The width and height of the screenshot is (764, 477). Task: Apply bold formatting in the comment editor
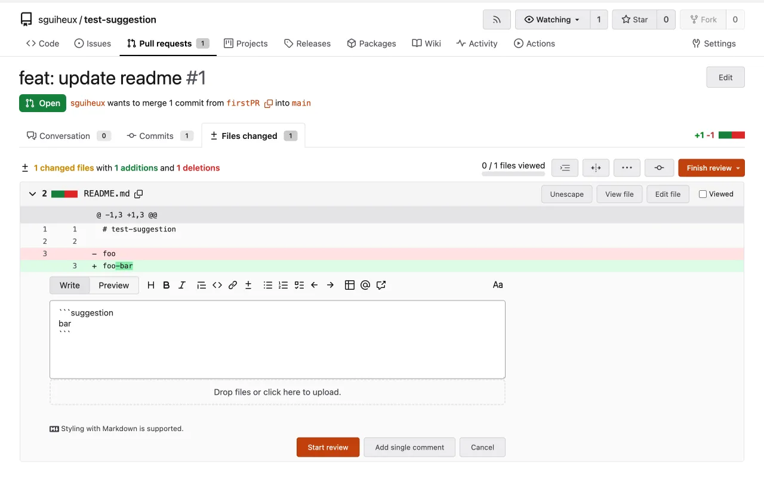click(167, 285)
